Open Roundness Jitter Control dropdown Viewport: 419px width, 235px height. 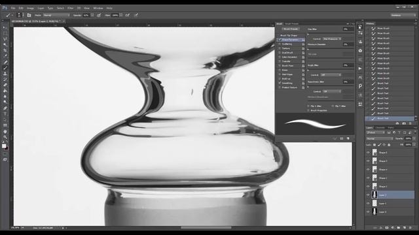(332, 91)
